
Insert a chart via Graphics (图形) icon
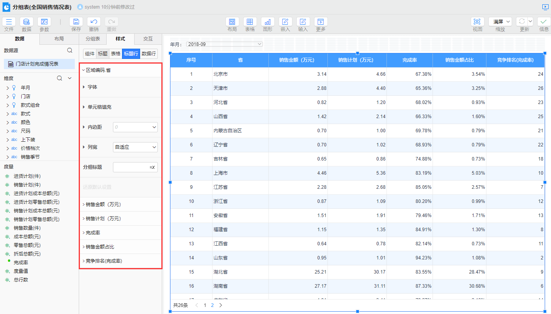click(x=268, y=22)
